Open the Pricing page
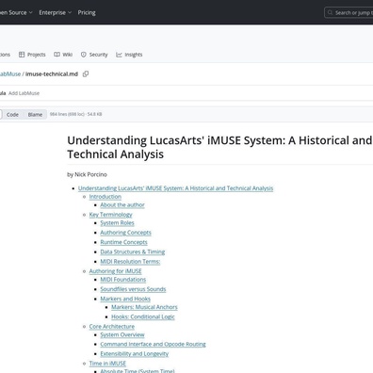373x373 pixels. [87, 12]
